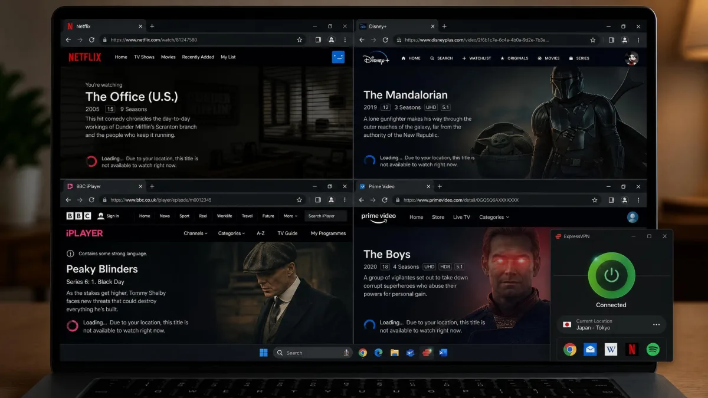This screenshot has height=398, width=708.
Task: Open Microsoft Edge from the taskbar
Action: [379, 353]
